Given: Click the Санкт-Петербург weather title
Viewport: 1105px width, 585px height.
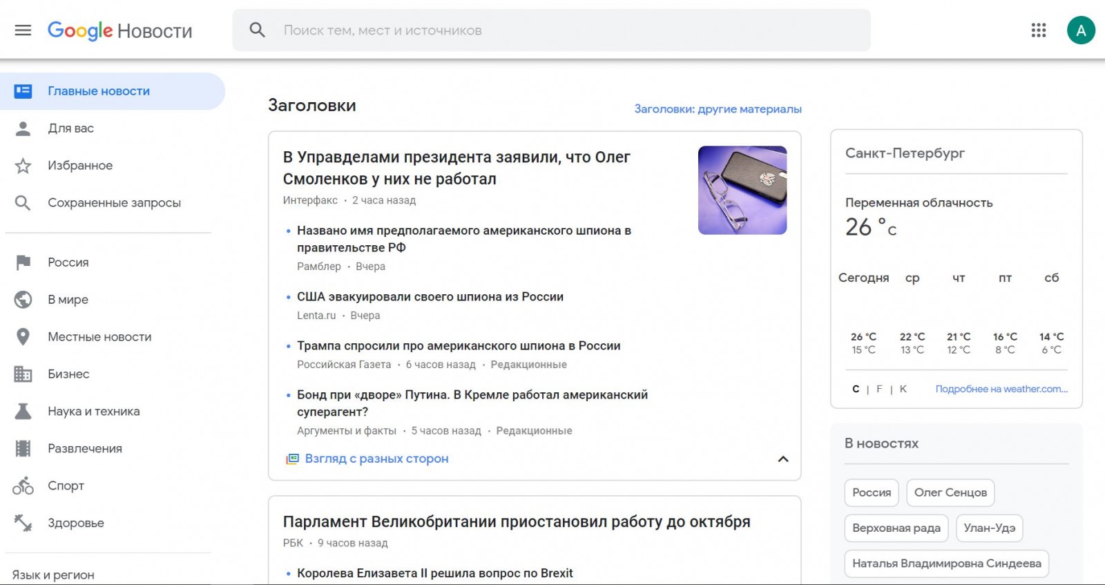Looking at the screenshot, I should click(905, 153).
